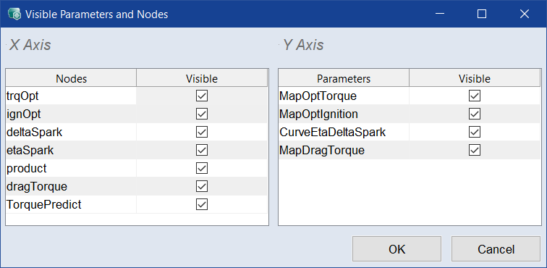This screenshot has width=547, height=268.
Task: Uncheck the product node checkbox
Action: pos(202,169)
